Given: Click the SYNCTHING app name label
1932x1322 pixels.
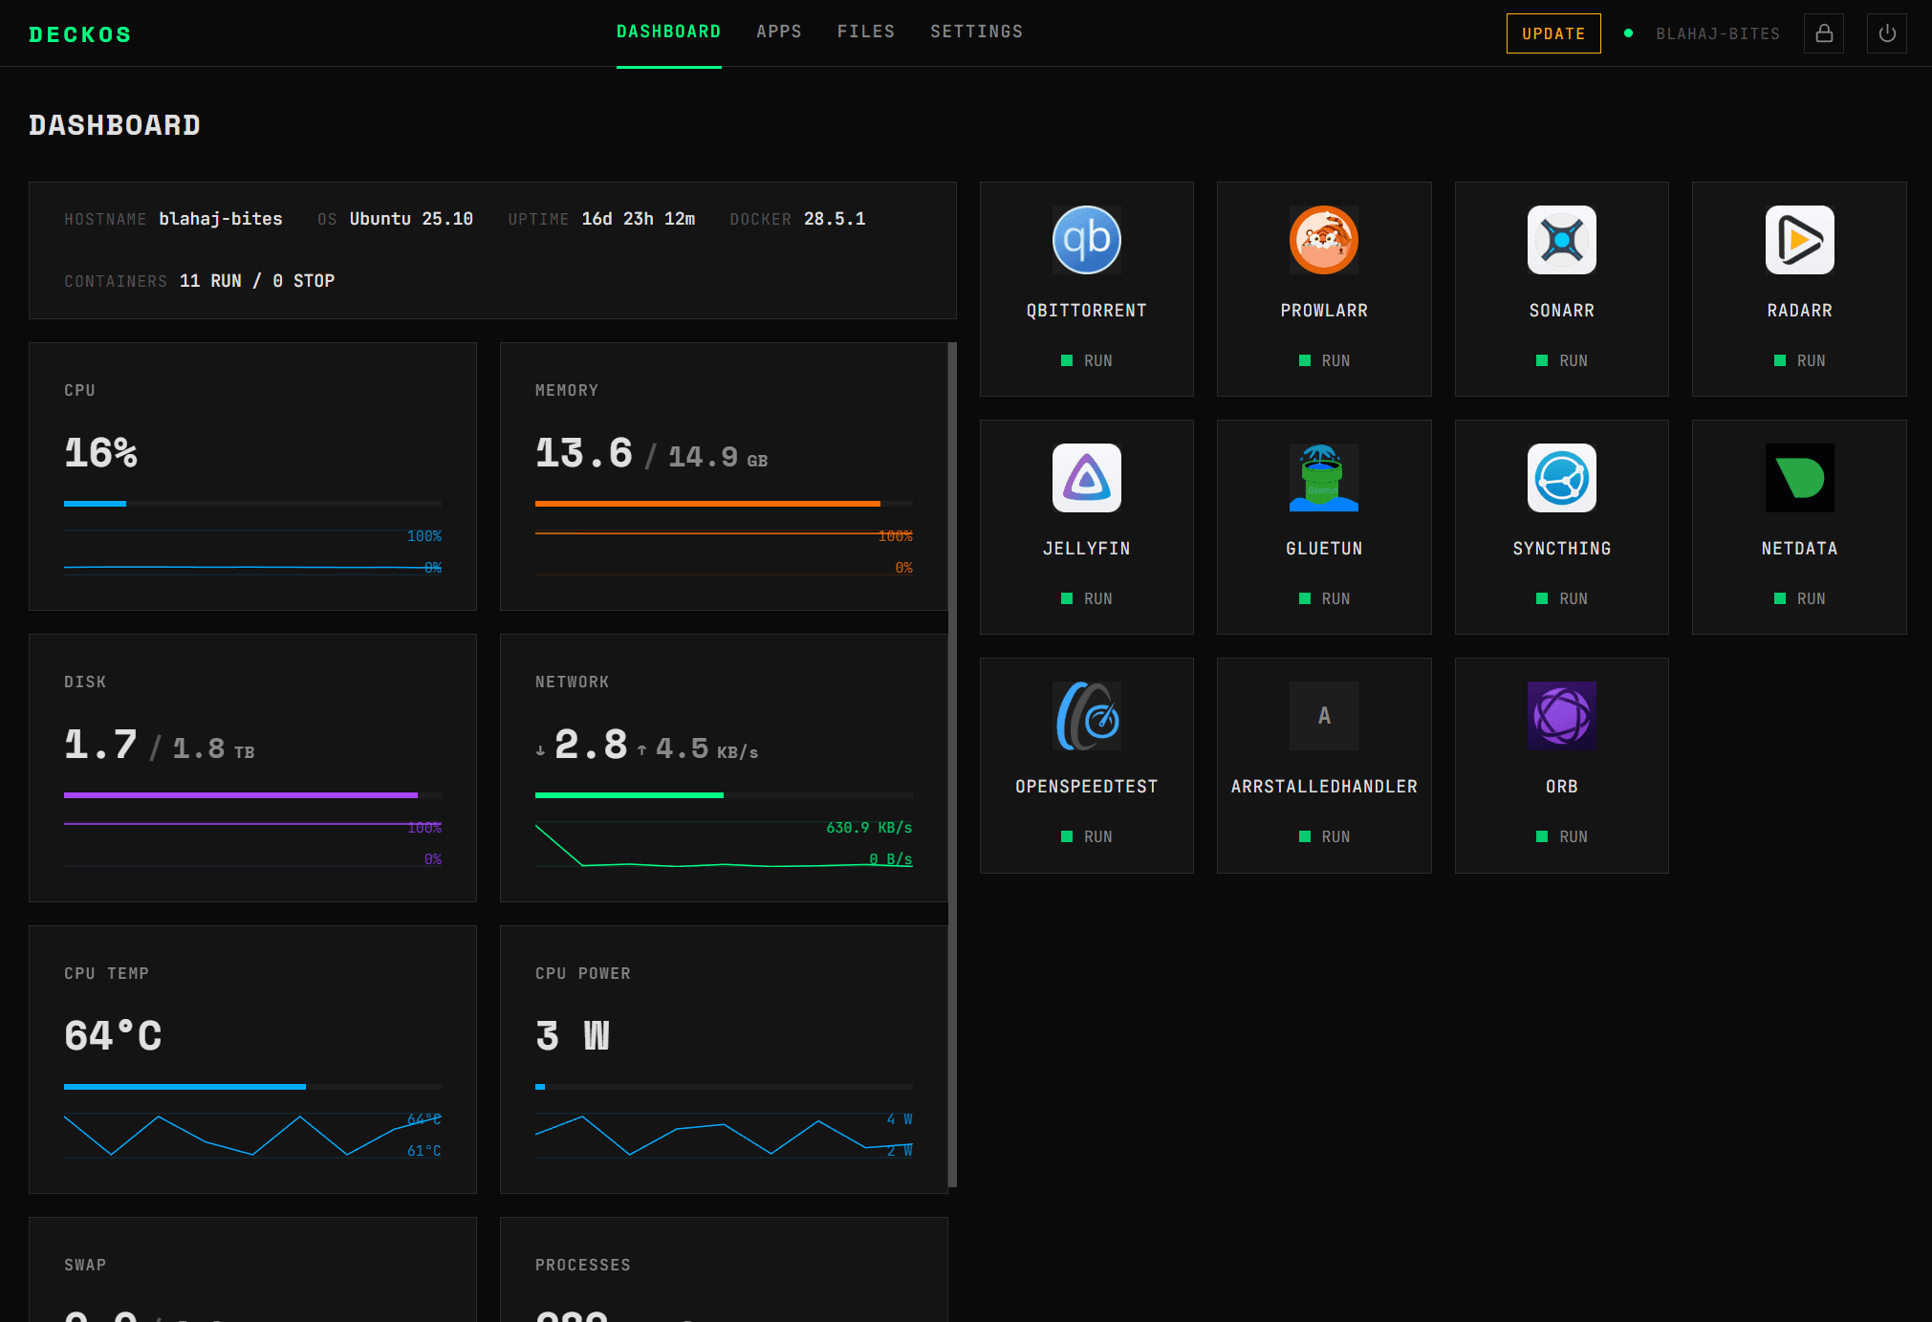Looking at the screenshot, I should [1562, 549].
